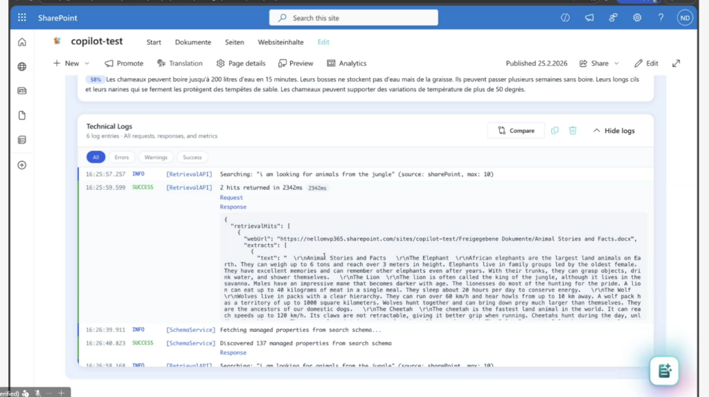This screenshot has height=397, width=709.
Task: Click the microphone mute icon at bottom left
Action: pos(38,394)
